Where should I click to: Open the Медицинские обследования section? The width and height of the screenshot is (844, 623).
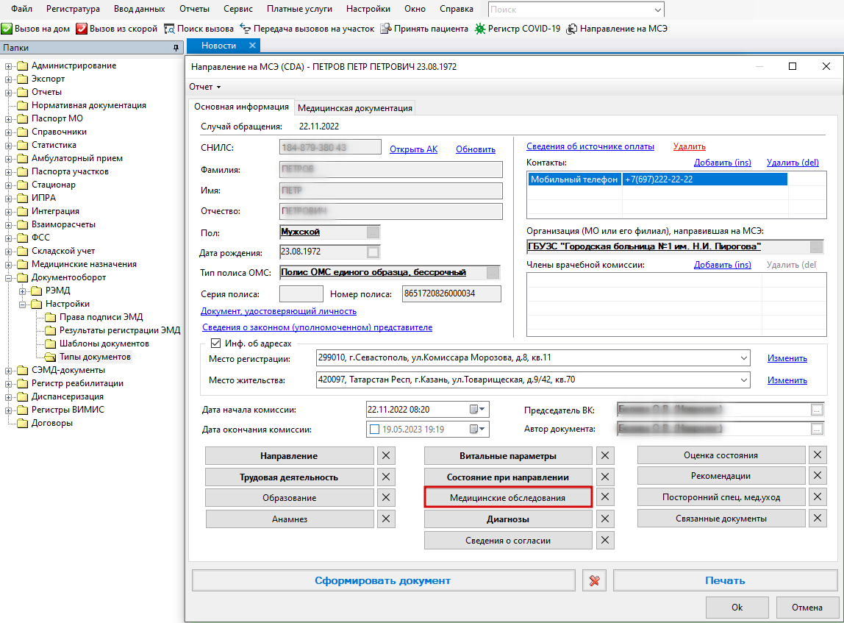click(x=508, y=497)
